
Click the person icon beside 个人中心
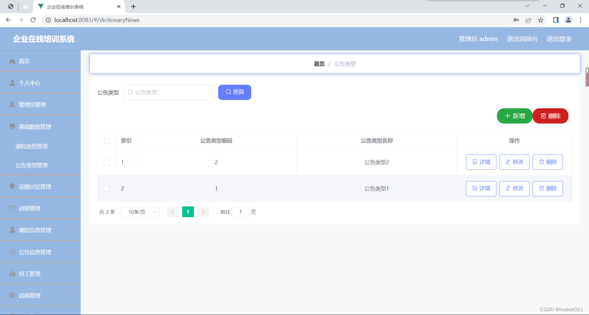tap(12, 83)
